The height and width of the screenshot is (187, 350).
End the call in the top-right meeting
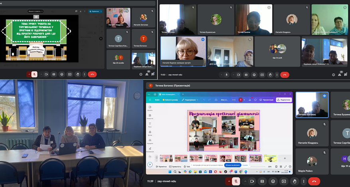(285, 75)
